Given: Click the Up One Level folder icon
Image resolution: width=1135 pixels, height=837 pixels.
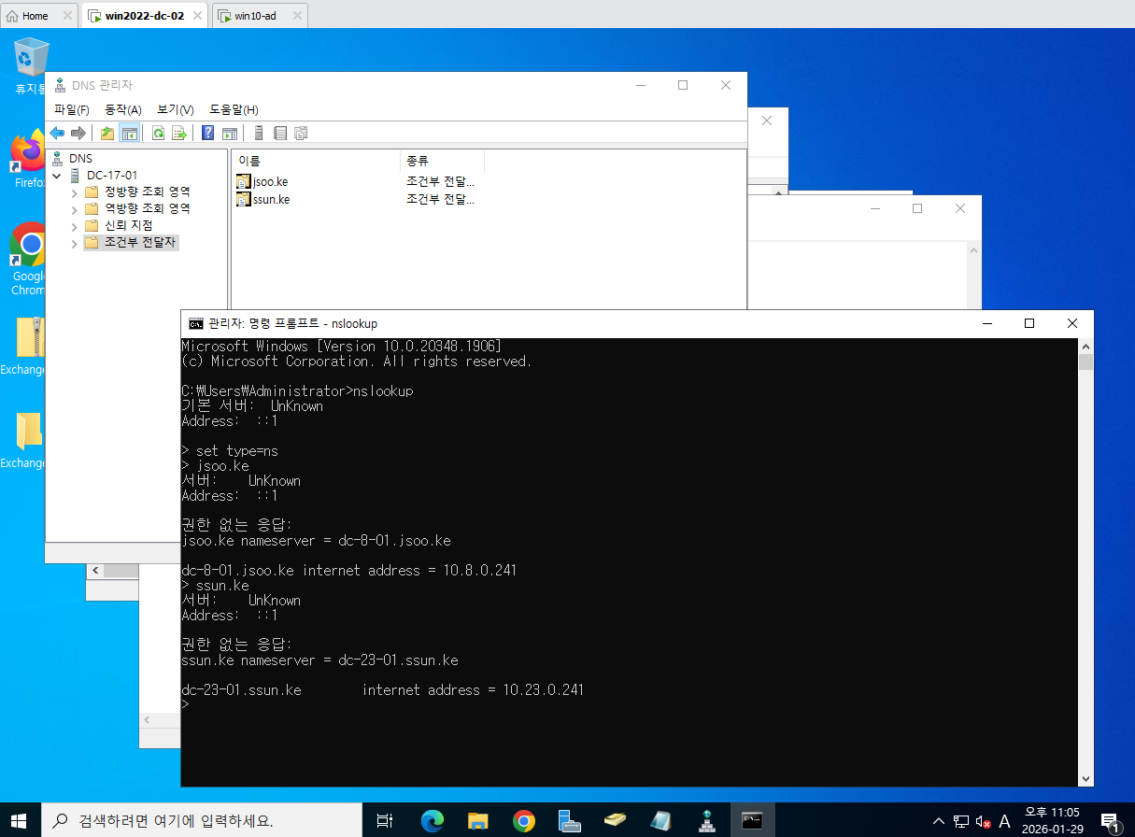Looking at the screenshot, I should coord(108,134).
